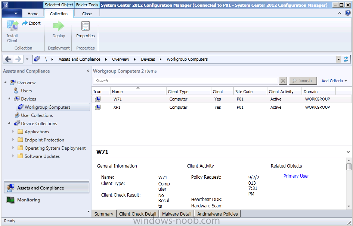Select the Collection ribbon tab
This screenshot has width=353, height=226.
(x=59, y=14)
